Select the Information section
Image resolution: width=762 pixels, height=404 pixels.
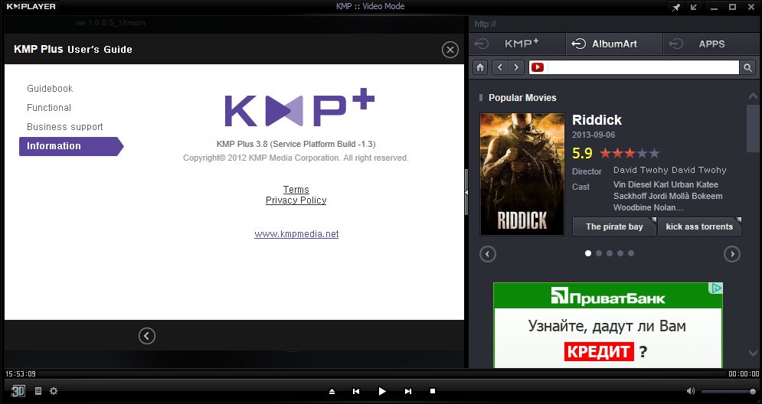point(71,146)
